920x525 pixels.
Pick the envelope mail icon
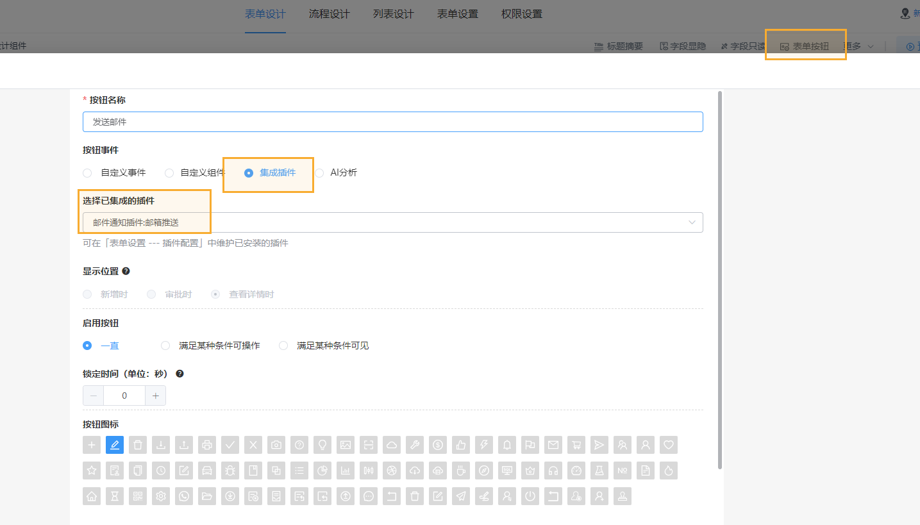tap(553, 444)
